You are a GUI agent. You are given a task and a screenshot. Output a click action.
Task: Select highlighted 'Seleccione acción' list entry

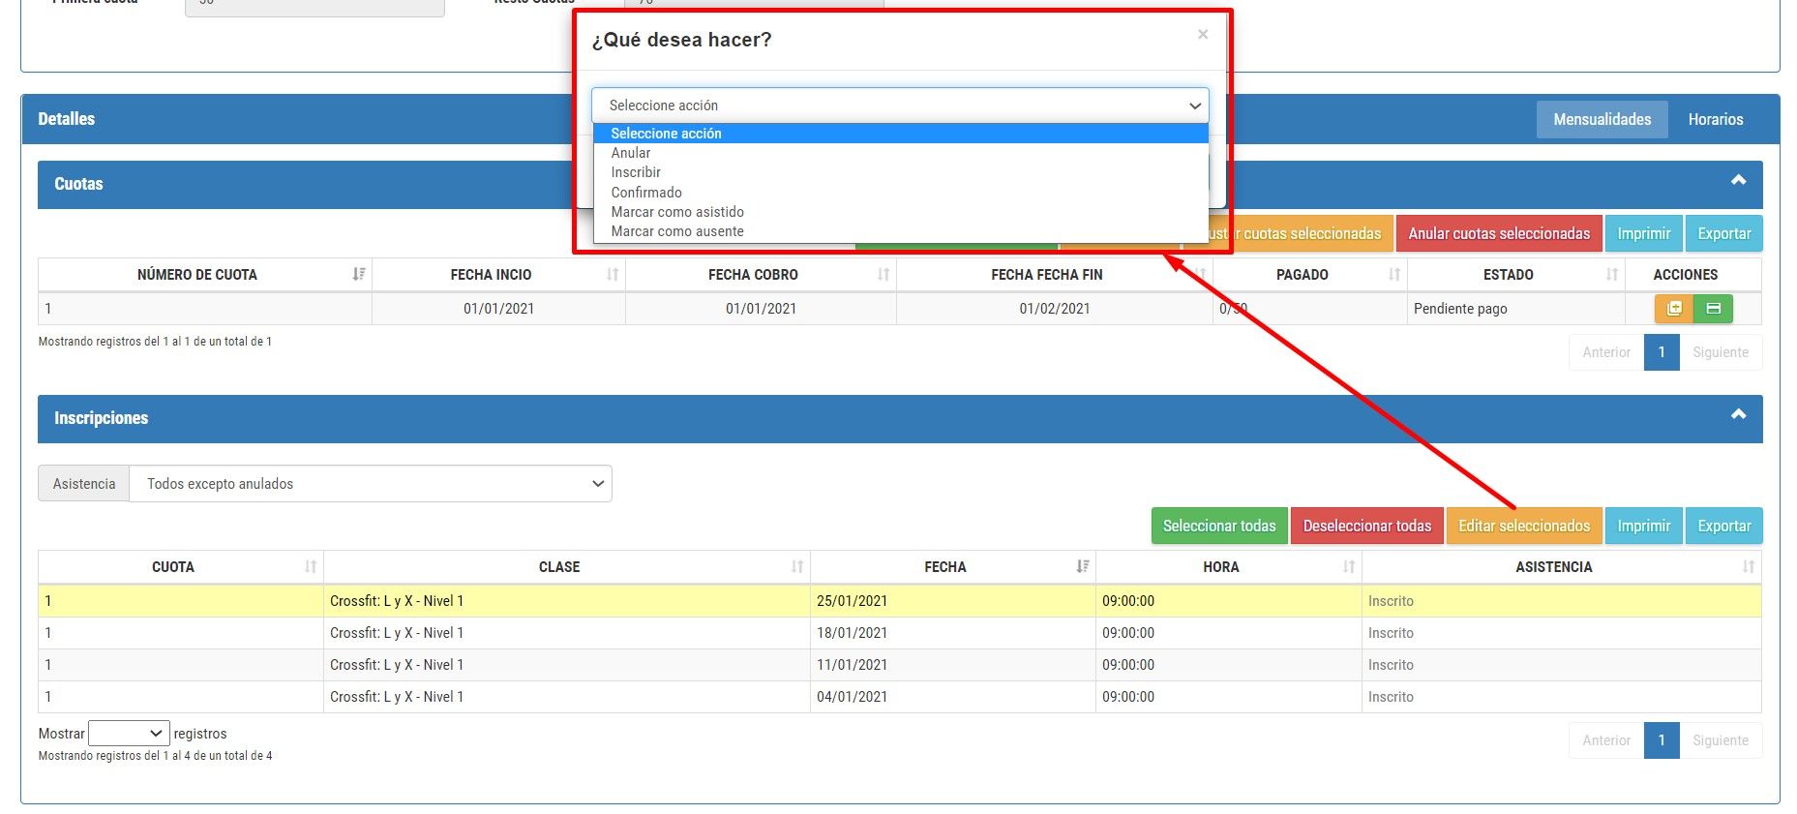click(900, 134)
